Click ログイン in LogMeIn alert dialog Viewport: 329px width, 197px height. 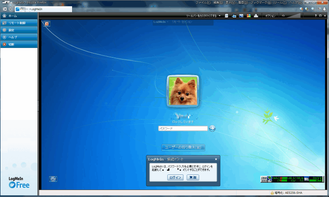coord(175,178)
